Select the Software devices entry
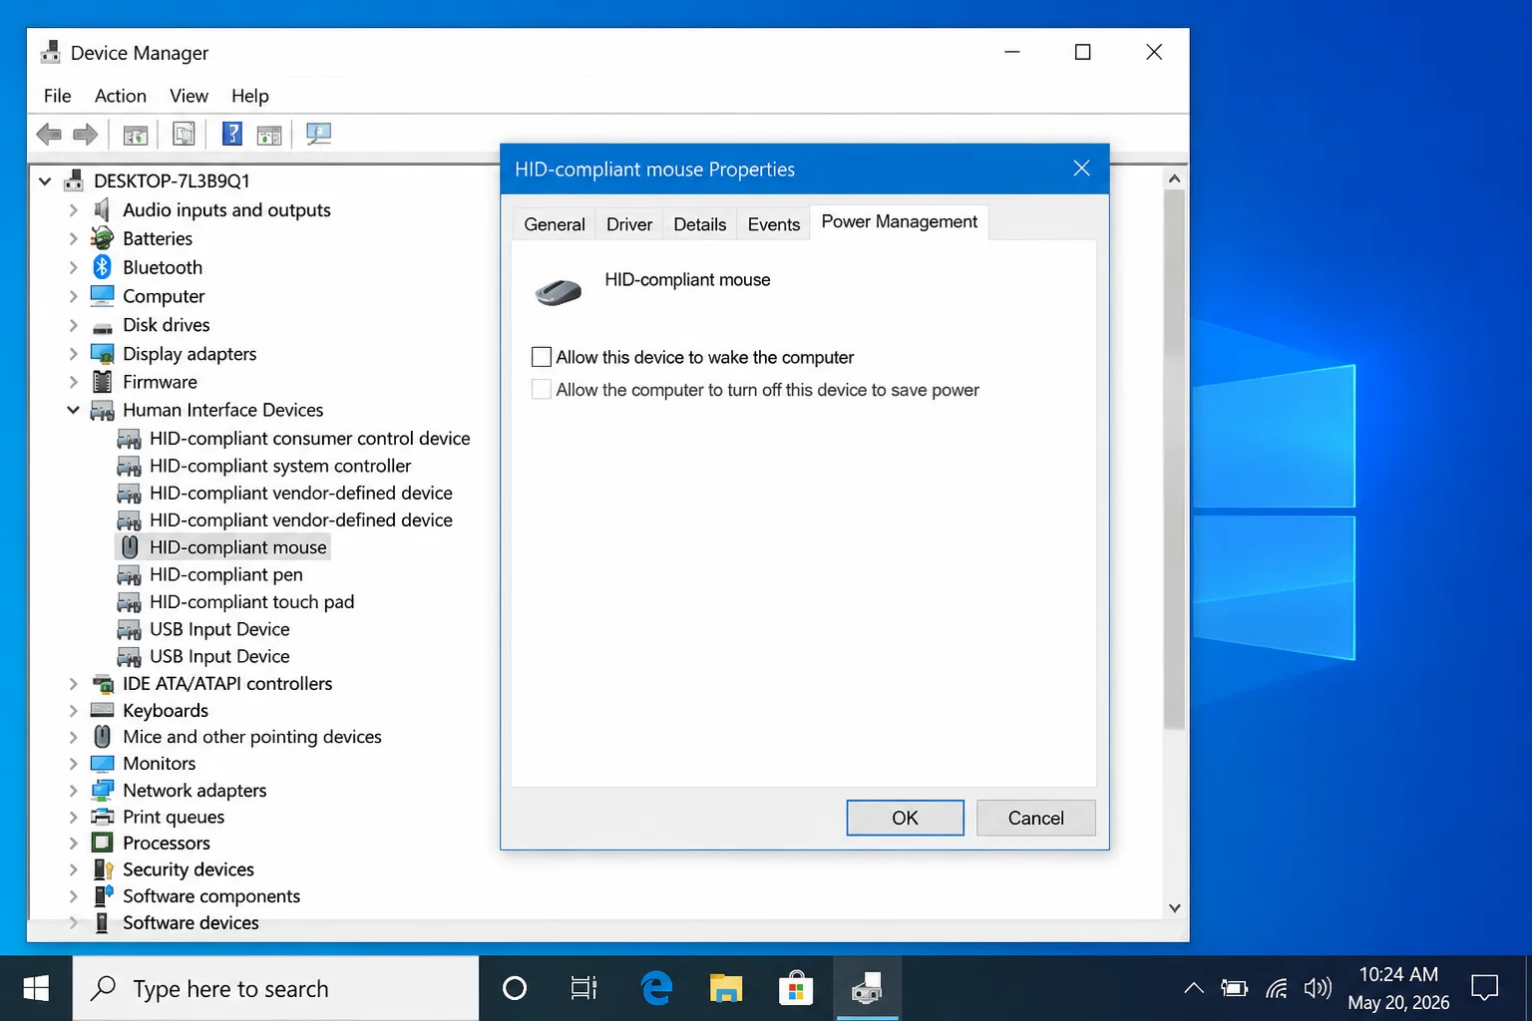 [x=191, y=922]
